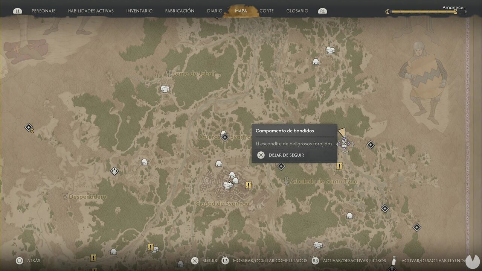This screenshot has height=271, width=482.
Task: Click the rider diamond marker above Despeñadero
Action: click(114, 171)
